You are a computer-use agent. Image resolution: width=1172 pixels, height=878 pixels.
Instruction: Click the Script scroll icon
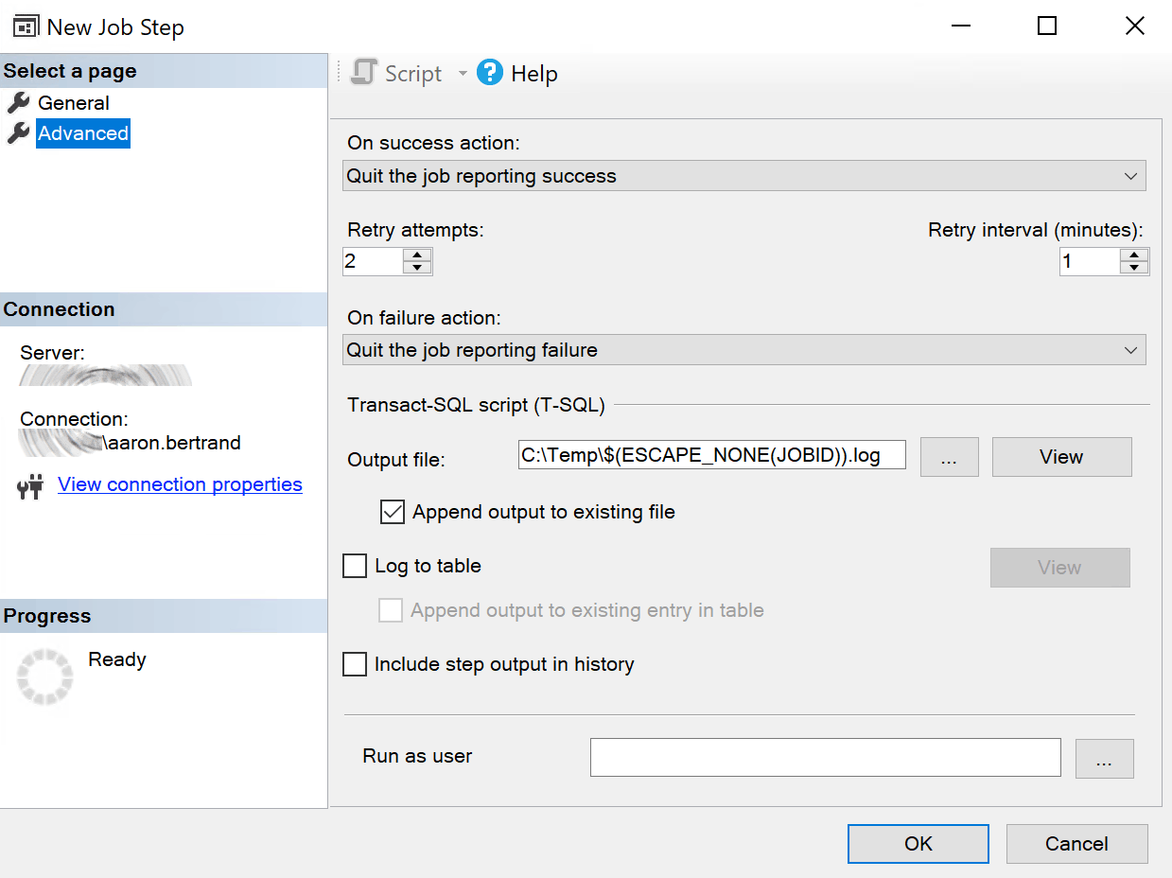tap(364, 73)
